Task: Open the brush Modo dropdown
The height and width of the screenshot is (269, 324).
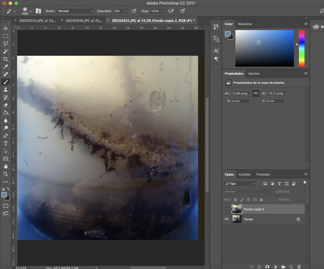Action: (75, 11)
